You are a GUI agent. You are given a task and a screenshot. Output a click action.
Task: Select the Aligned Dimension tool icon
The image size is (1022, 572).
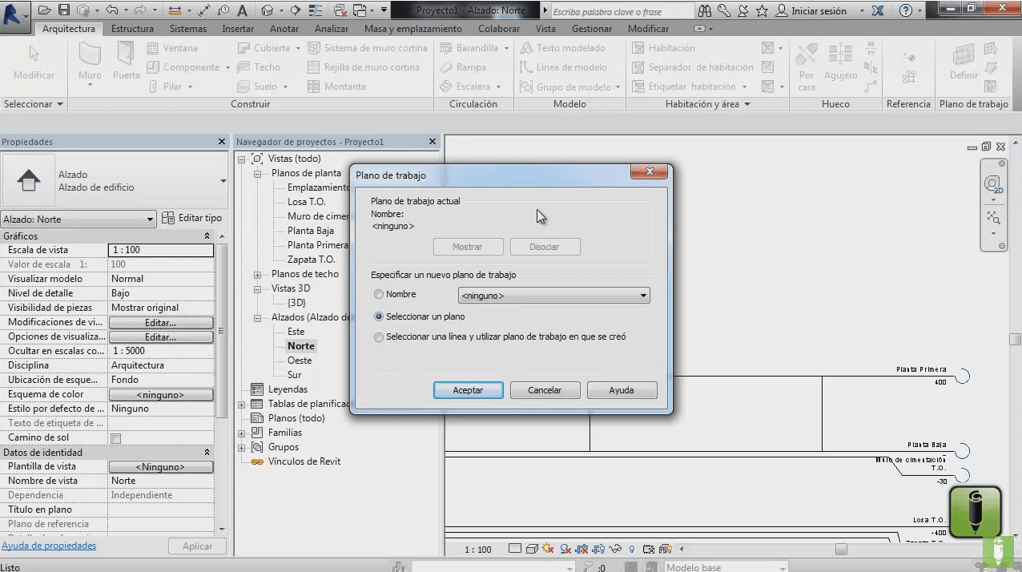pos(204,10)
